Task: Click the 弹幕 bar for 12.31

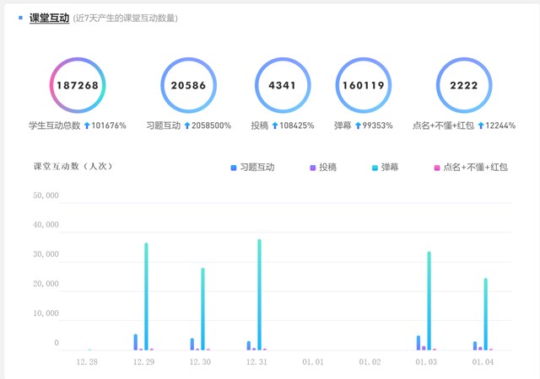Action: coord(259,295)
